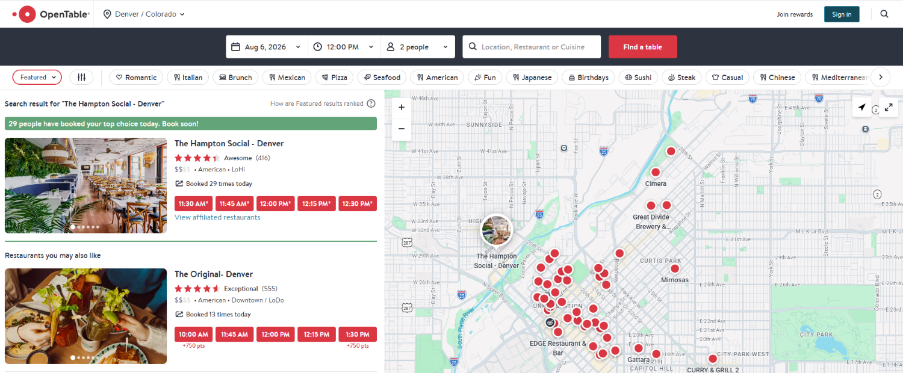The image size is (903, 373).
Task: Click the Sign in button
Action: tap(842, 14)
